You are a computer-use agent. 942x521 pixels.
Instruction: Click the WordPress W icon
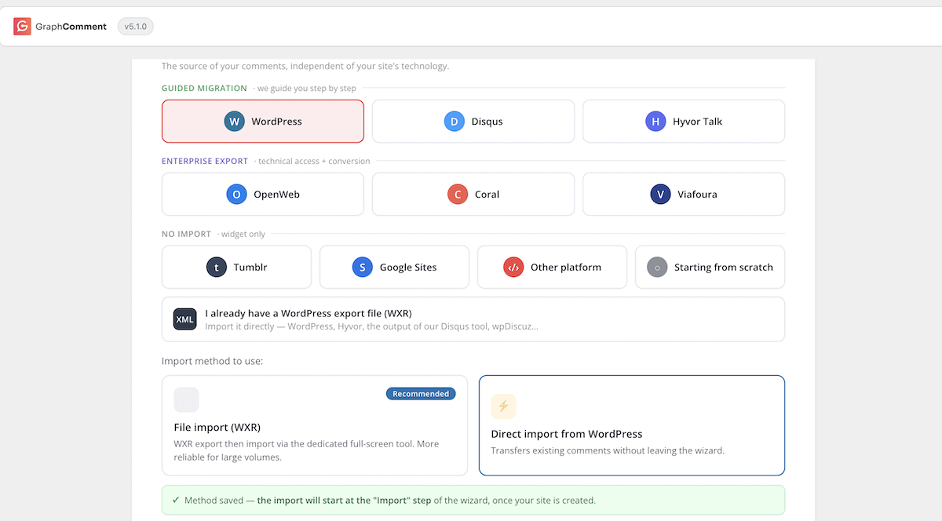234,122
